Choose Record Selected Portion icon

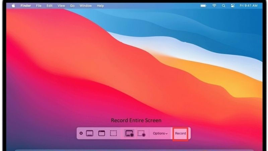click(141, 133)
